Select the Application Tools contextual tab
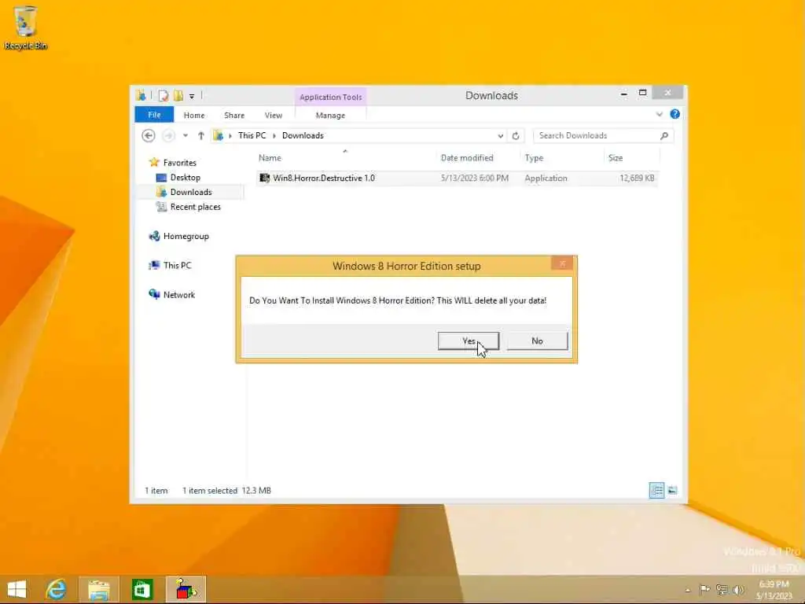This screenshot has height=604, width=805. click(331, 97)
